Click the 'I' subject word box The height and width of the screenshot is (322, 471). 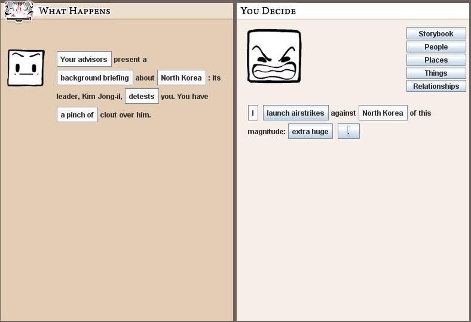[253, 113]
